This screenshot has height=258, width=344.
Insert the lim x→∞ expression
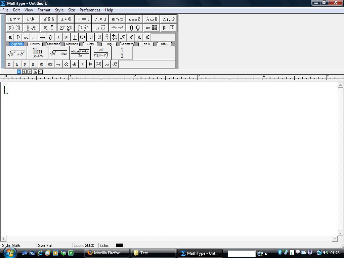[x=38, y=53]
